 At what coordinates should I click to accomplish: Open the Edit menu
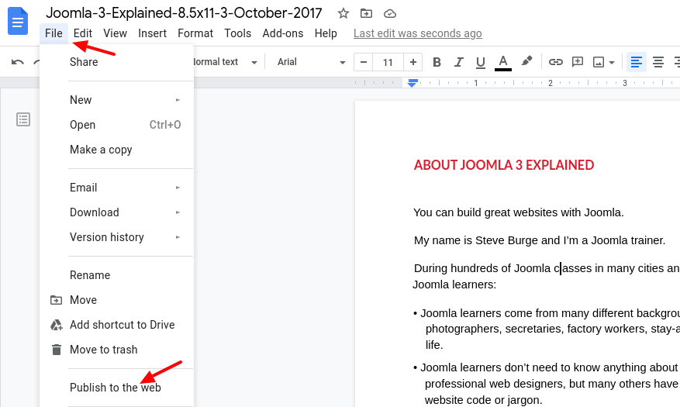click(82, 33)
